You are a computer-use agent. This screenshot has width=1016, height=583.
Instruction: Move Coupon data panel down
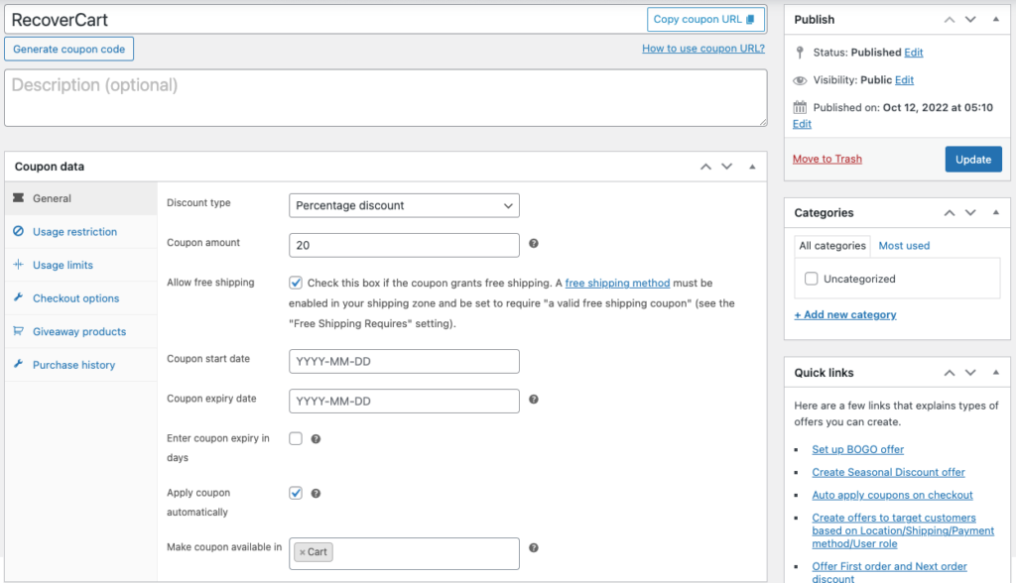[x=727, y=167]
